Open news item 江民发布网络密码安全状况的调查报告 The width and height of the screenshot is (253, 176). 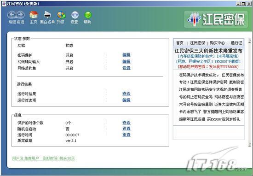coord(210,89)
